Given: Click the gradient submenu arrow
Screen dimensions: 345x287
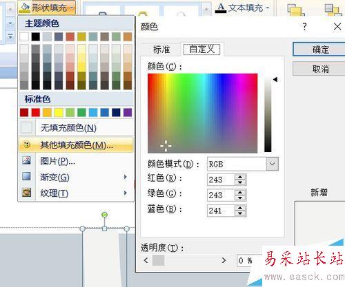Looking at the screenshot, I should point(126,177).
